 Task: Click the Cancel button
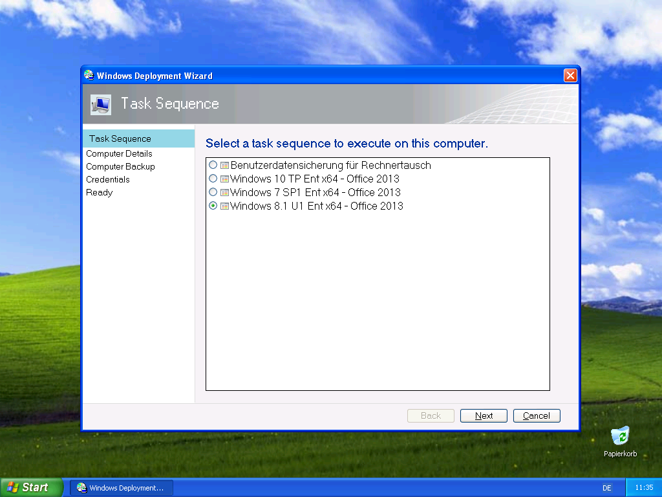537,415
